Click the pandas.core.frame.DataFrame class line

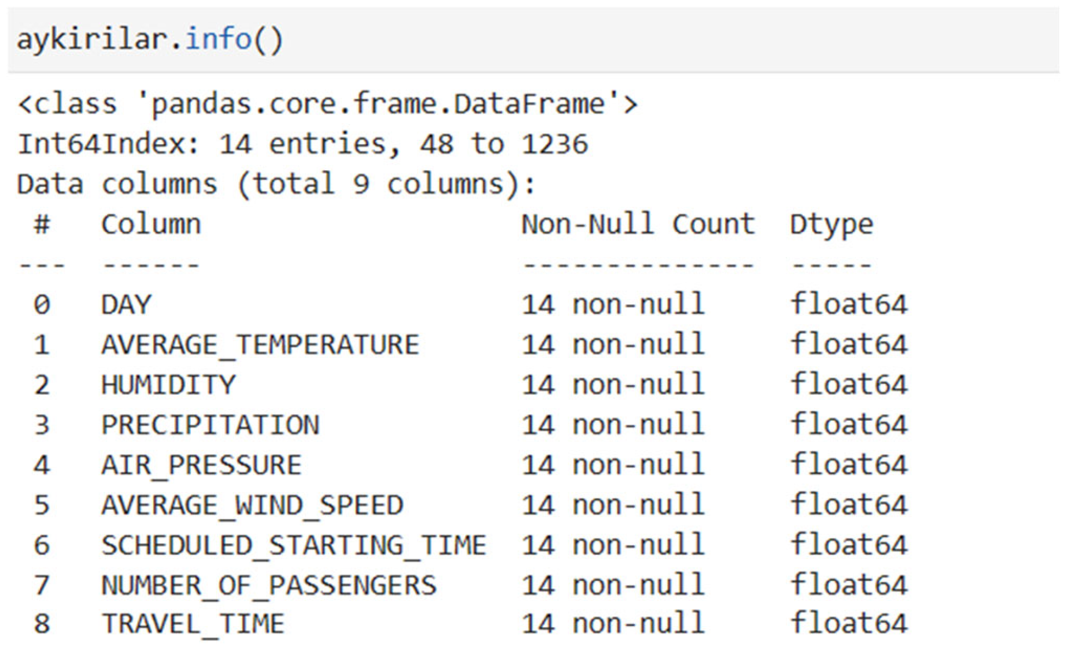[327, 104]
